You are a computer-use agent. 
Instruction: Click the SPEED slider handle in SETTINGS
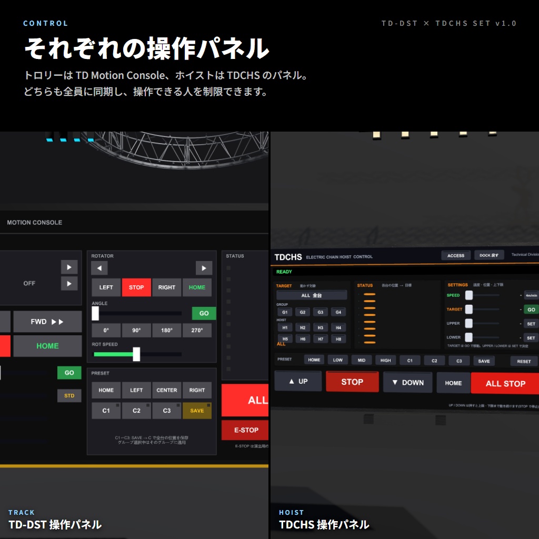pos(469,295)
